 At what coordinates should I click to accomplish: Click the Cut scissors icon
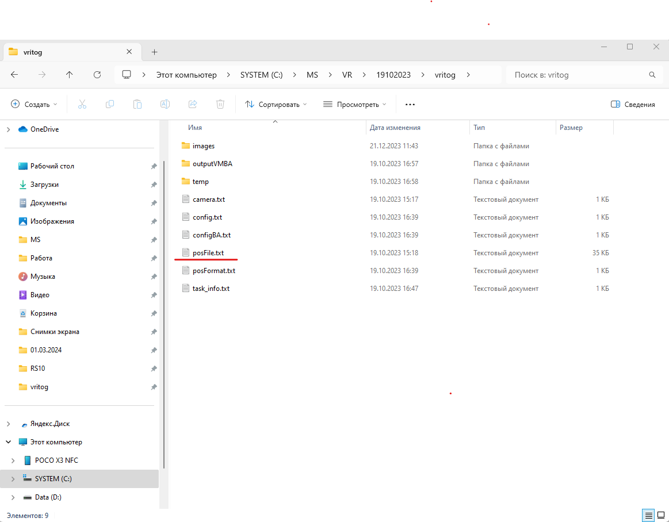pyautogui.click(x=82, y=104)
